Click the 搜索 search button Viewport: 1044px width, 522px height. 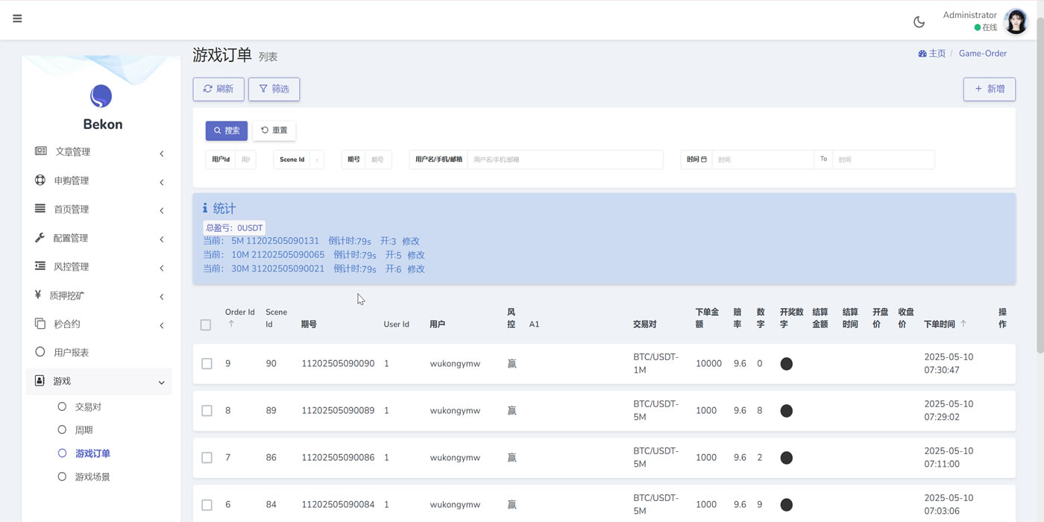point(227,130)
